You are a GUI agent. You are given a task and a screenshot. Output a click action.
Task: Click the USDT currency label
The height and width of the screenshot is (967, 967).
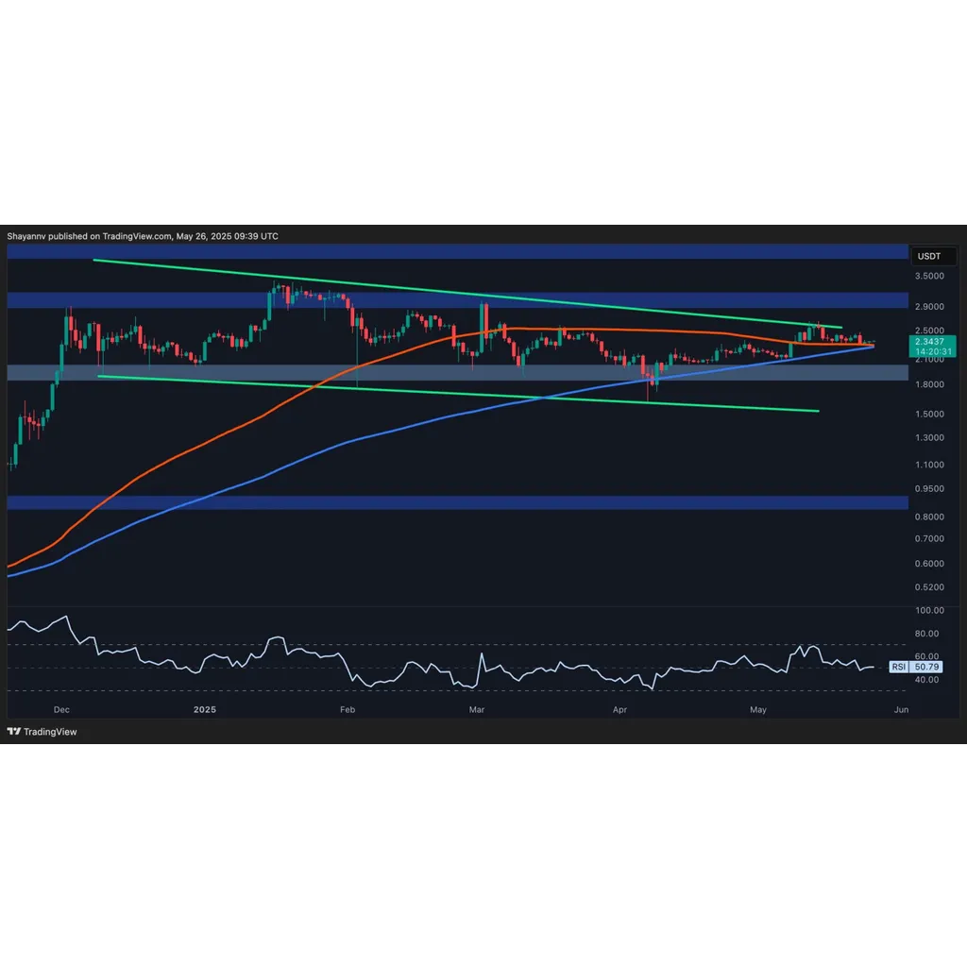click(x=934, y=256)
